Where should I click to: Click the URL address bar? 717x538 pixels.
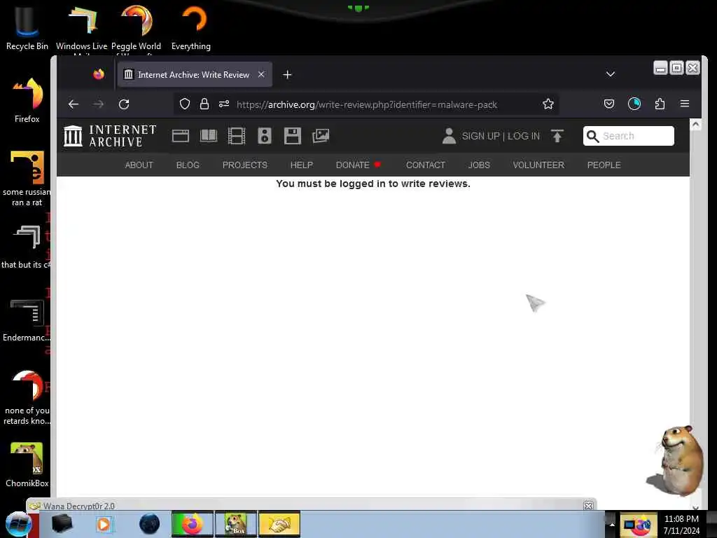[366, 104]
